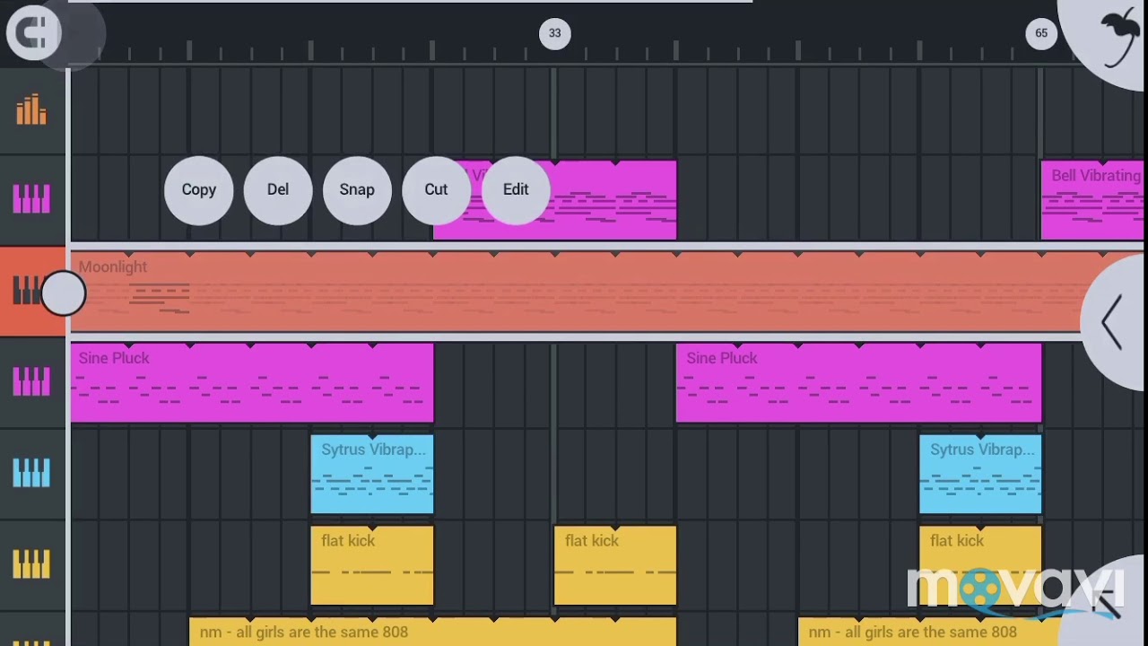Image resolution: width=1148 pixels, height=646 pixels.
Task: Select the orange step sequencer track icon
Action: point(31,109)
